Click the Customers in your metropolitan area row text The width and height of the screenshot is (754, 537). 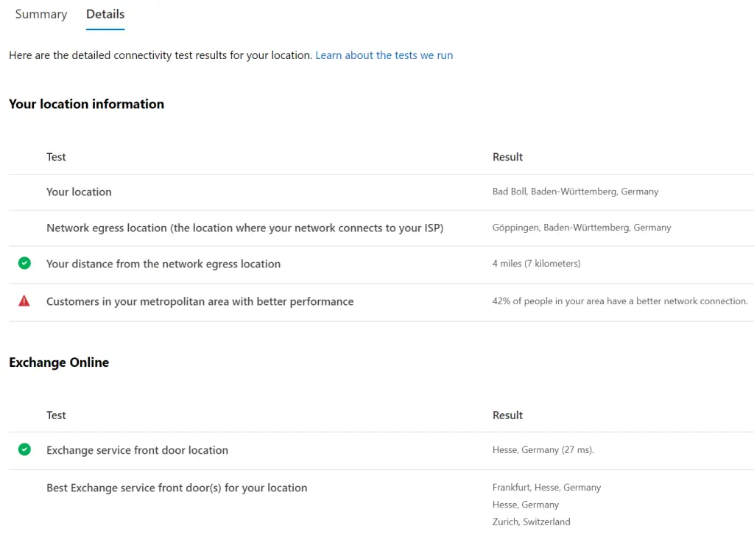[200, 302]
